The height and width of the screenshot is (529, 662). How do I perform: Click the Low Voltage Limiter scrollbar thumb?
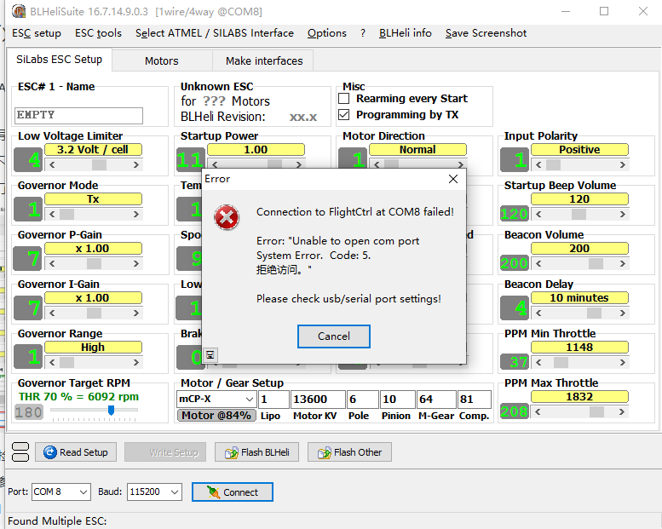[x=99, y=164]
